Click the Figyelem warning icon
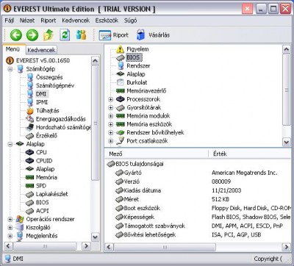294x266 pixels. tap(120, 49)
